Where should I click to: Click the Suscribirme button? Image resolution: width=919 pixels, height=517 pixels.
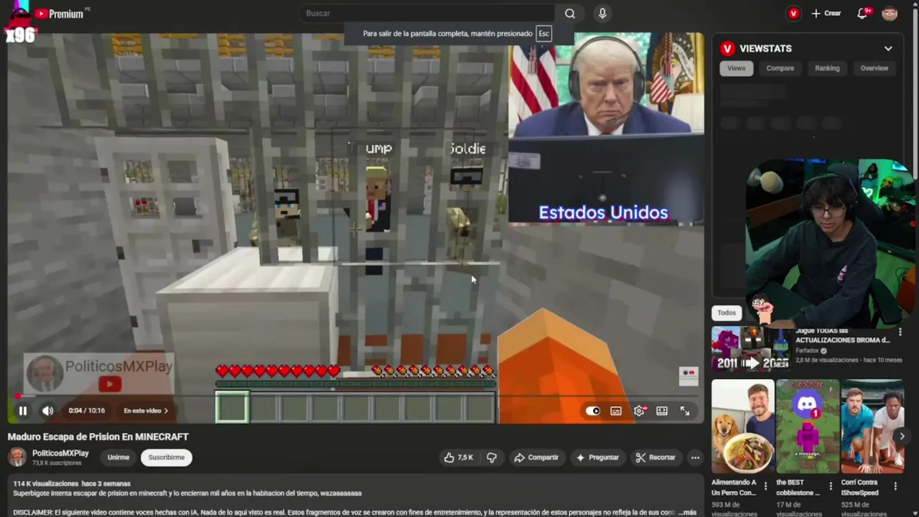coord(166,457)
